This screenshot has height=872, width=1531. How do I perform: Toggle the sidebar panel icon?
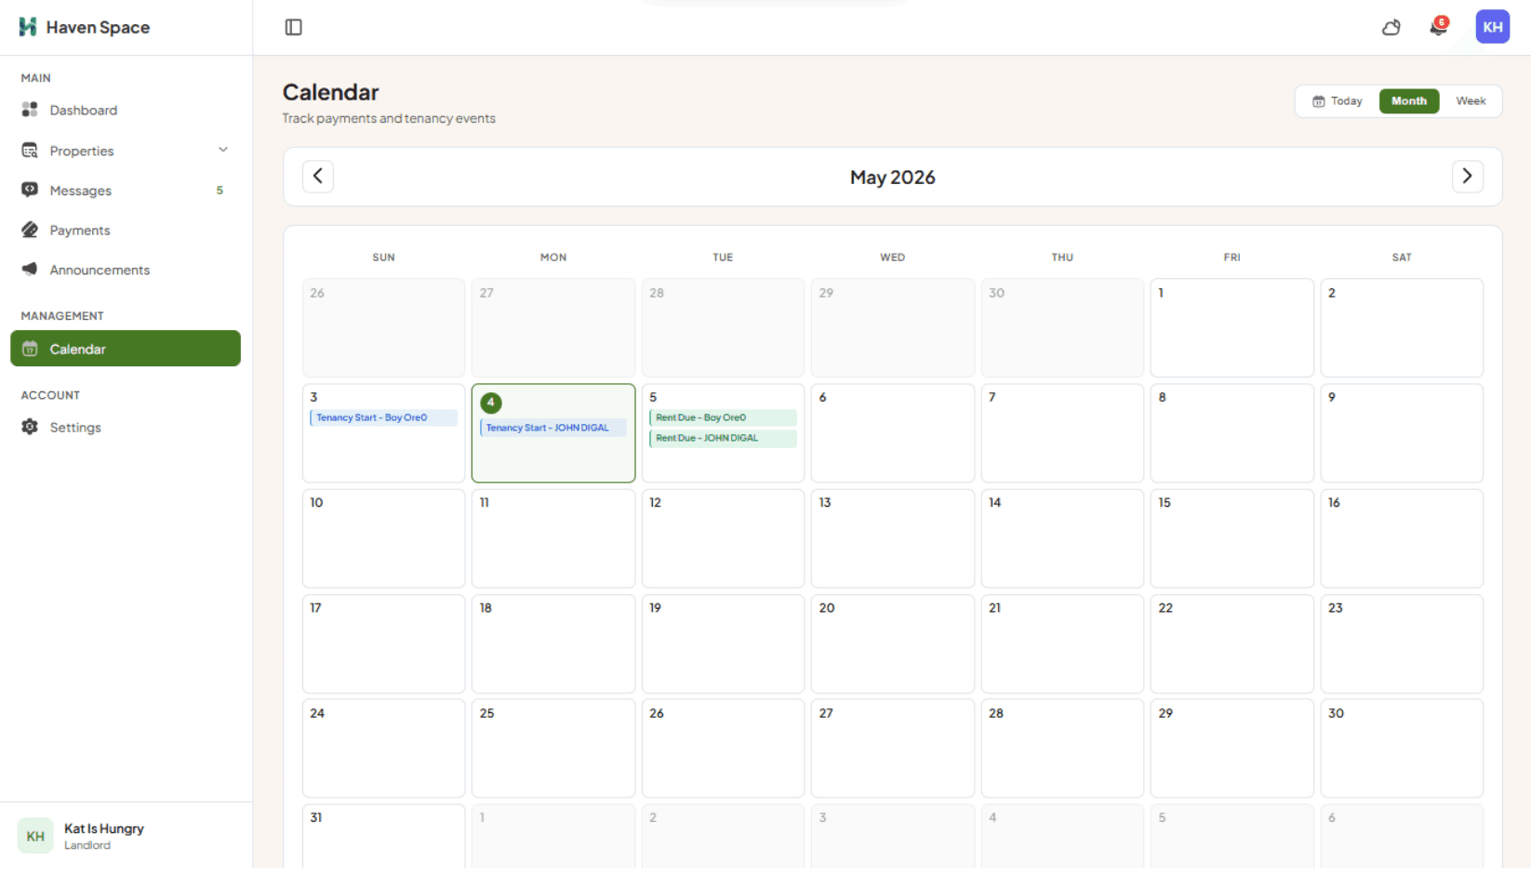click(x=294, y=27)
